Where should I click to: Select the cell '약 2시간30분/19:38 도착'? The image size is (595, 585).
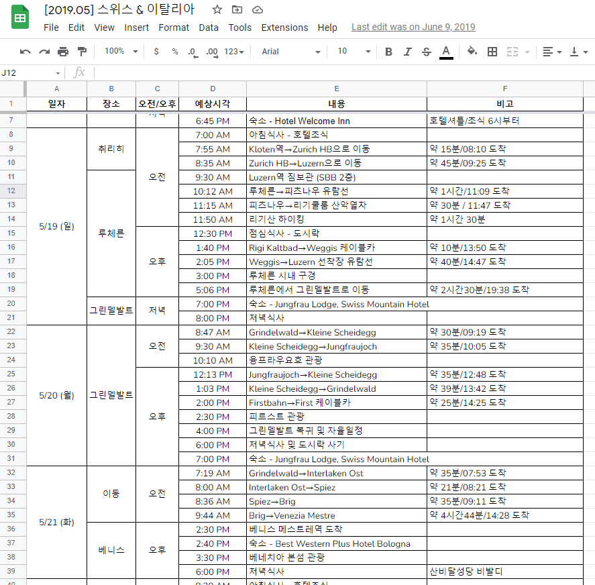pyautogui.click(x=504, y=290)
